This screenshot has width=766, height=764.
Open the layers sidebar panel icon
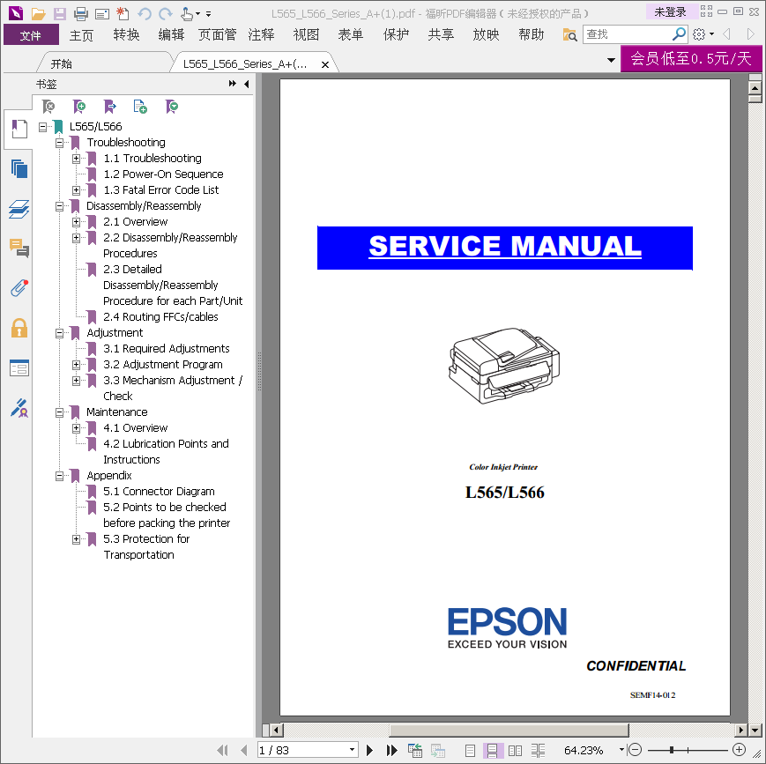19,209
